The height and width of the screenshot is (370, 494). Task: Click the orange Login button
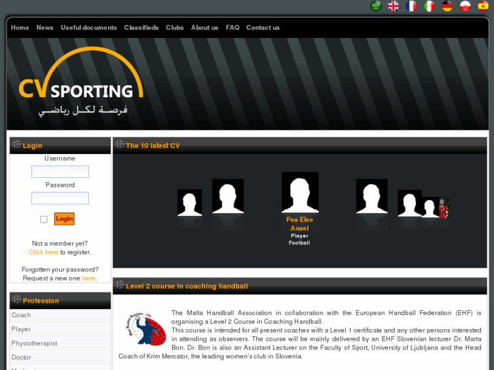click(x=65, y=219)
